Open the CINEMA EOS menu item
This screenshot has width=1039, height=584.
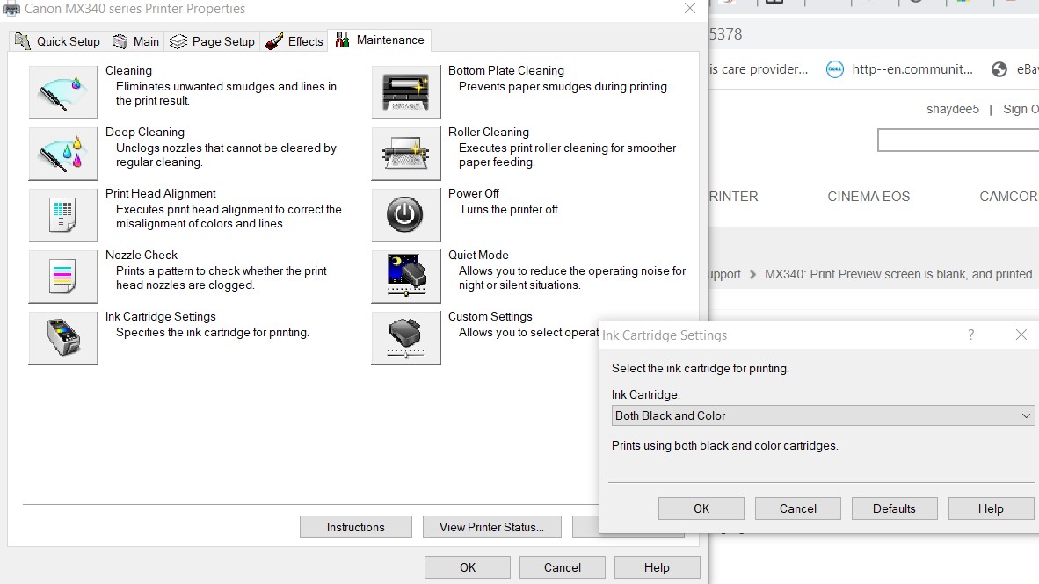pyautogui.click(x=868, y=196)
